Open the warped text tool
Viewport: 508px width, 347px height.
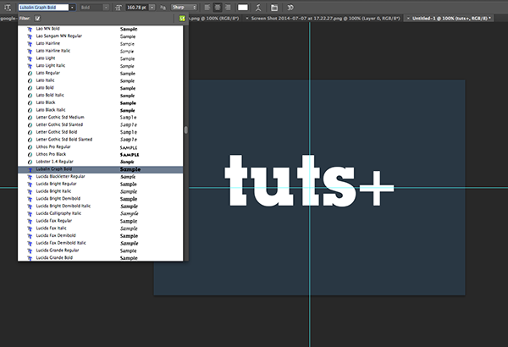tap(258, 8)
